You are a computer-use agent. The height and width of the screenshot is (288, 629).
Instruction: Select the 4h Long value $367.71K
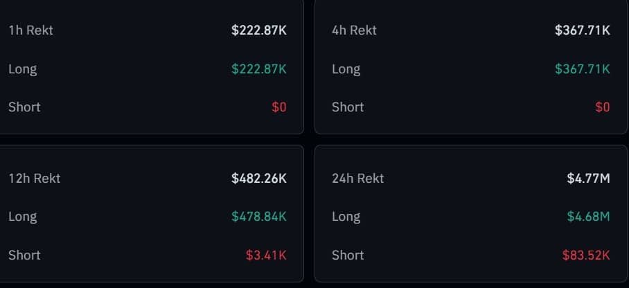pyautogui.click(x=583, y=69)
